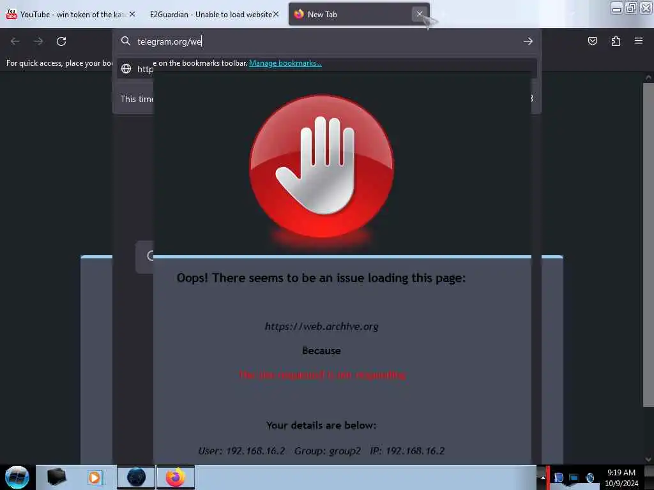The height and width of the screenshot is (490, 654).
Task: Reload the current page
Action: click(x=61, y=41)
